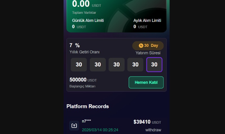Pick the second 30 box from left
This screenshot has width=225, height=134.
coord(98,65)
